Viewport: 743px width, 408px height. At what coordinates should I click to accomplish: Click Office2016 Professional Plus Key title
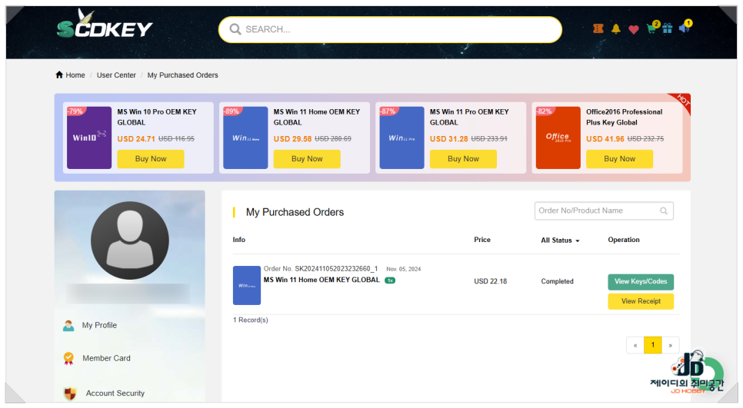[624, 117]
